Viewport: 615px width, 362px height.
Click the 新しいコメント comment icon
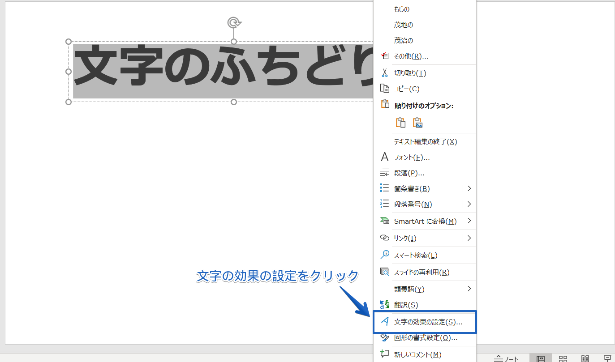point(384,353)
